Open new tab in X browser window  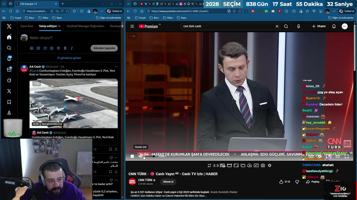(x=62, y=4)
